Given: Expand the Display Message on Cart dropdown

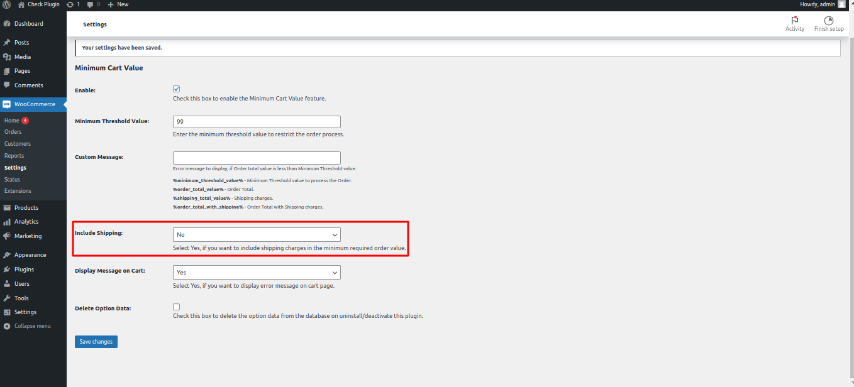Looking at the screenshot, I should point(257,272).
